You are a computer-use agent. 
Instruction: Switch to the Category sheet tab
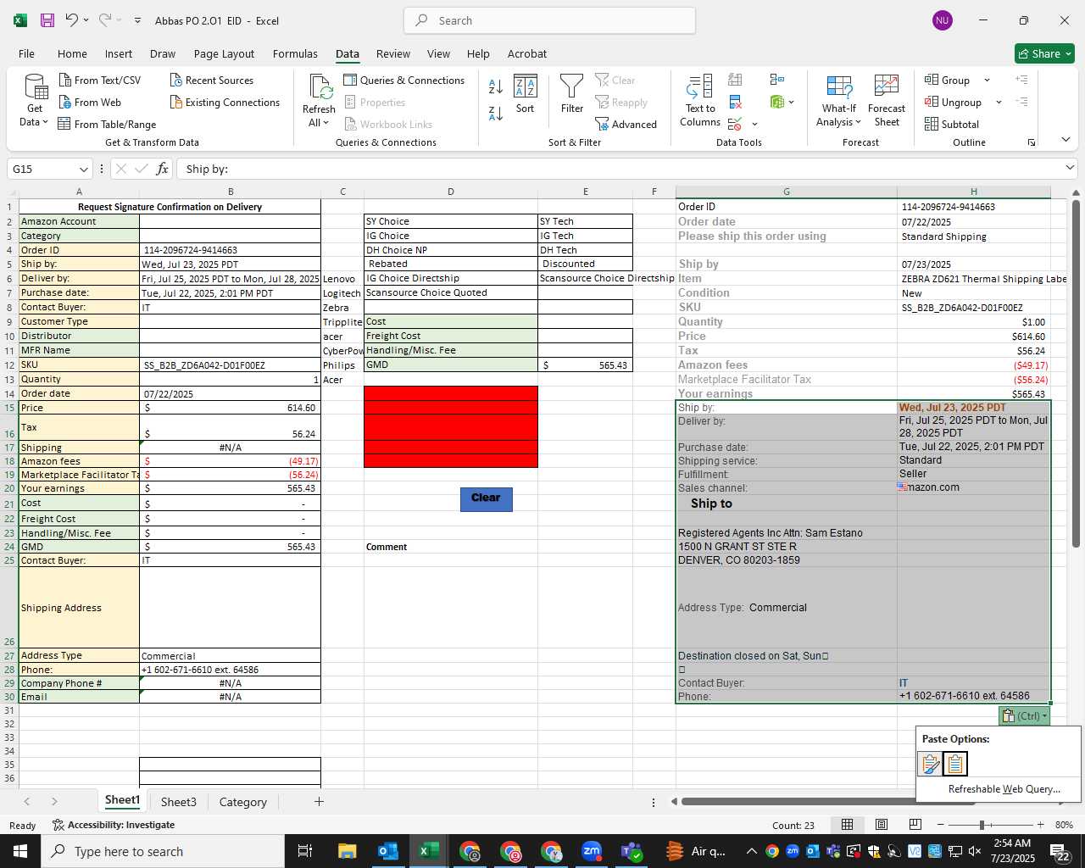243,802
